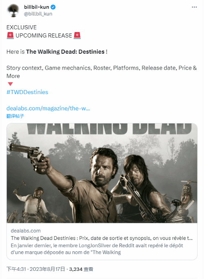Open the #TWDDestinies hashtag
204x279 pixels.
coord(27,92)
